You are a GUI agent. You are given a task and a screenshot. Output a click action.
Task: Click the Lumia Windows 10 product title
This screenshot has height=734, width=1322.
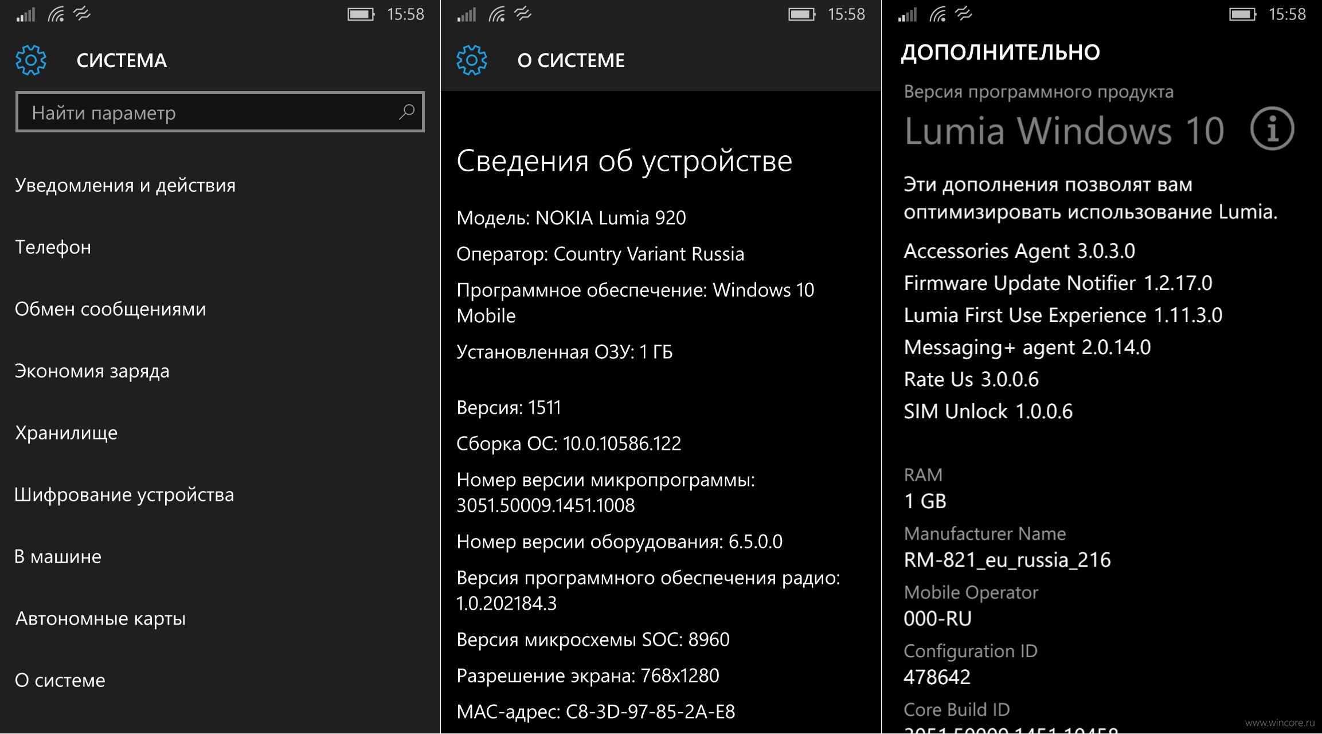tap(1064, 131)
